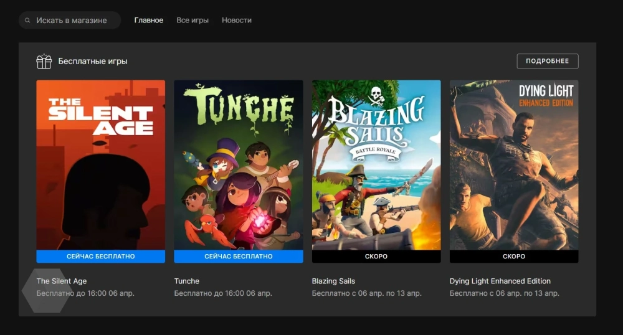Click the translucent hexagon overlay icon

click(x=47, y=291)
